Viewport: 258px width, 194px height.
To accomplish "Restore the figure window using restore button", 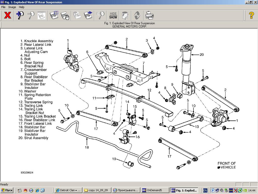I will pos(250,2).
